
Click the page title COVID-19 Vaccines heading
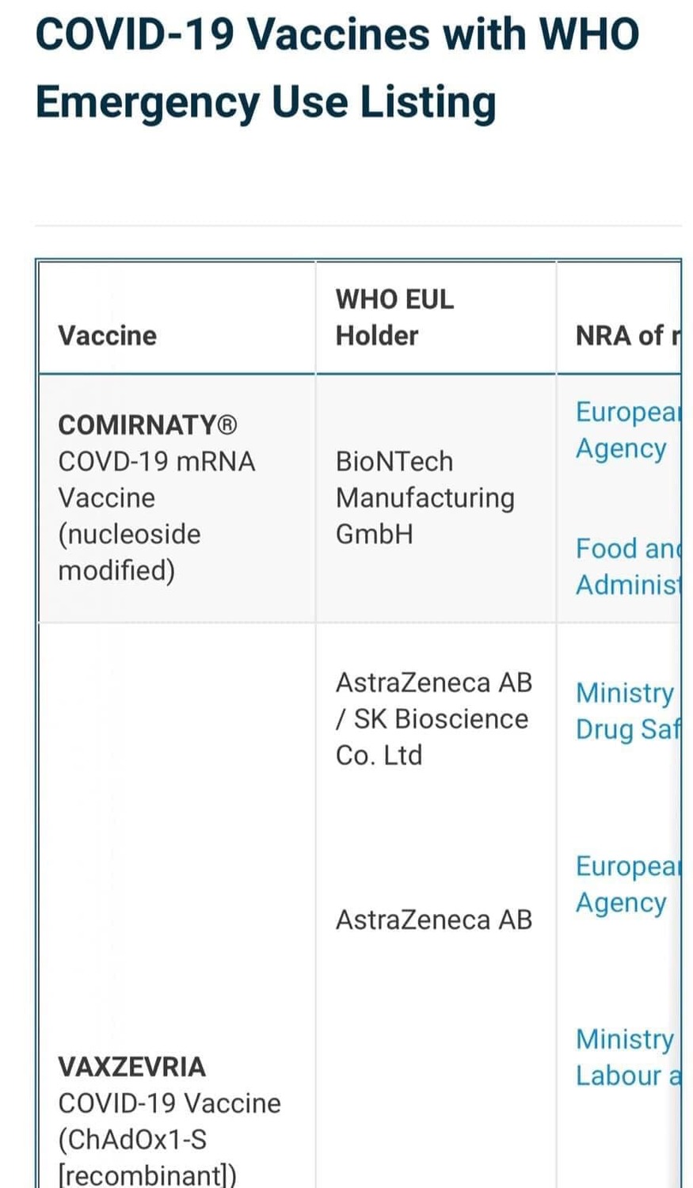pos(337,34)
